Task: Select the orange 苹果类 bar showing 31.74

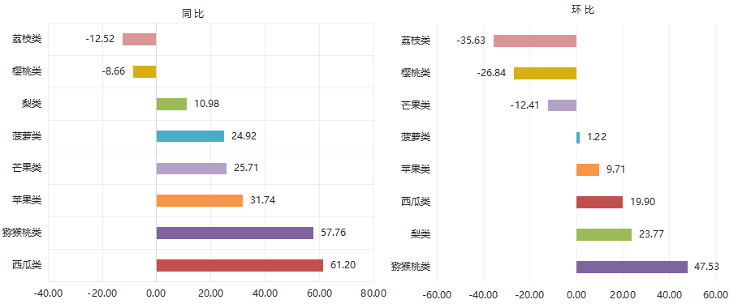Action: (x=200, y=200)
